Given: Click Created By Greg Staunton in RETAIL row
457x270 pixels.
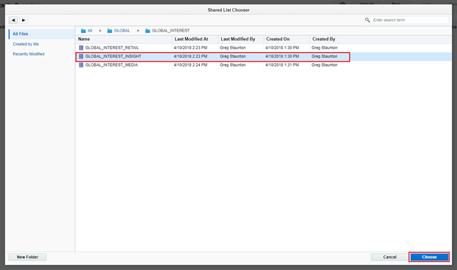Looking at the screenshot, I should 324,48.
